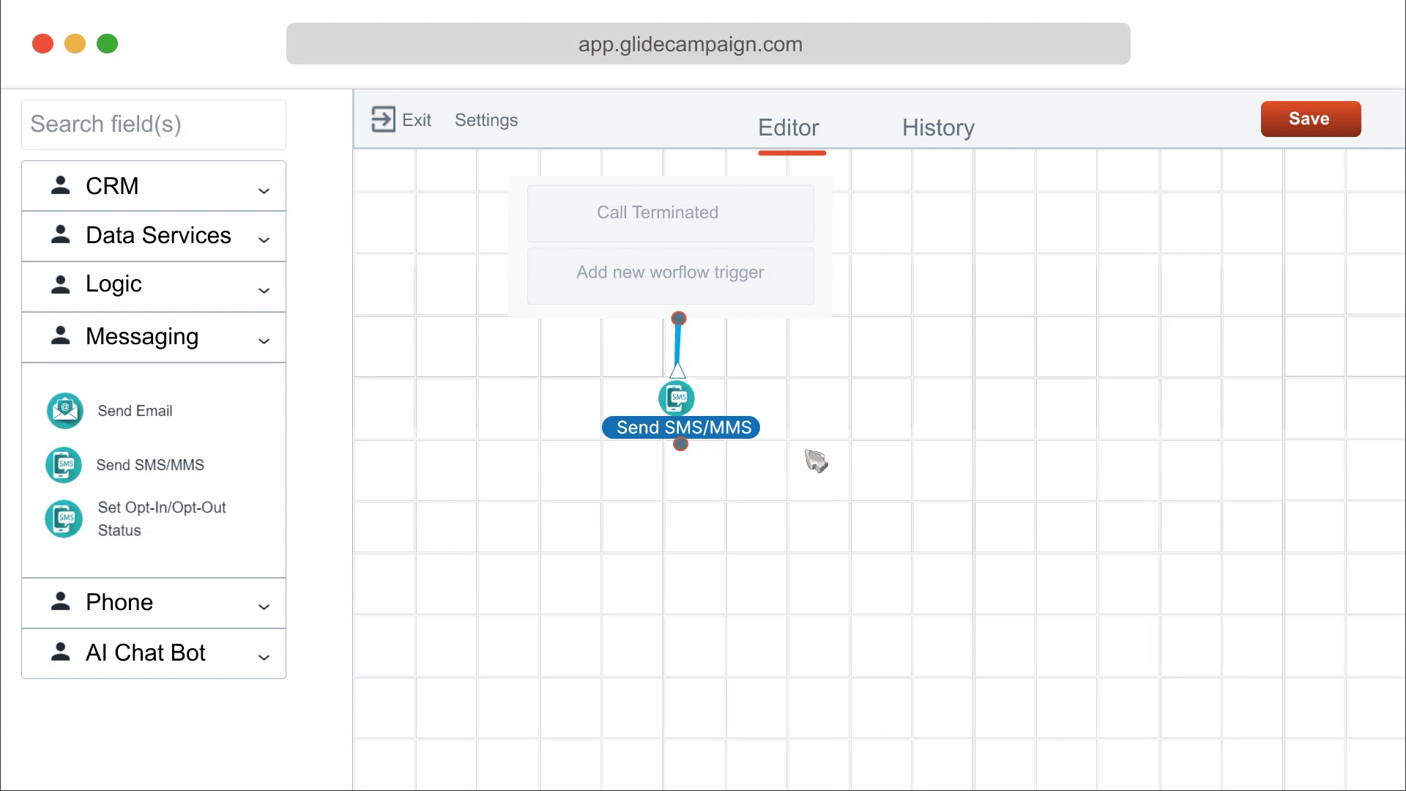Click the Set Opt-In/Opt-Out Status icon
The height and width of the screenshot is (791, 1406).
64,519
